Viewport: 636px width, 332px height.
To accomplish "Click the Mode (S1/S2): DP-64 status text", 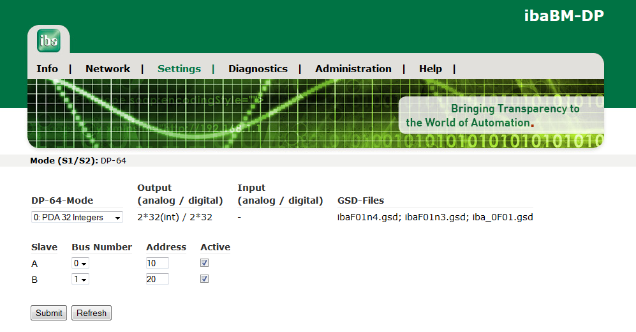I will point(78,161).
